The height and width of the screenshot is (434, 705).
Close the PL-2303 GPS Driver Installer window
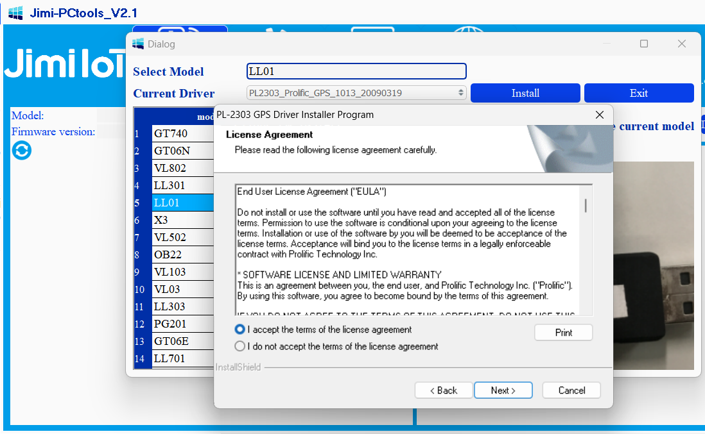click(599, 115)
